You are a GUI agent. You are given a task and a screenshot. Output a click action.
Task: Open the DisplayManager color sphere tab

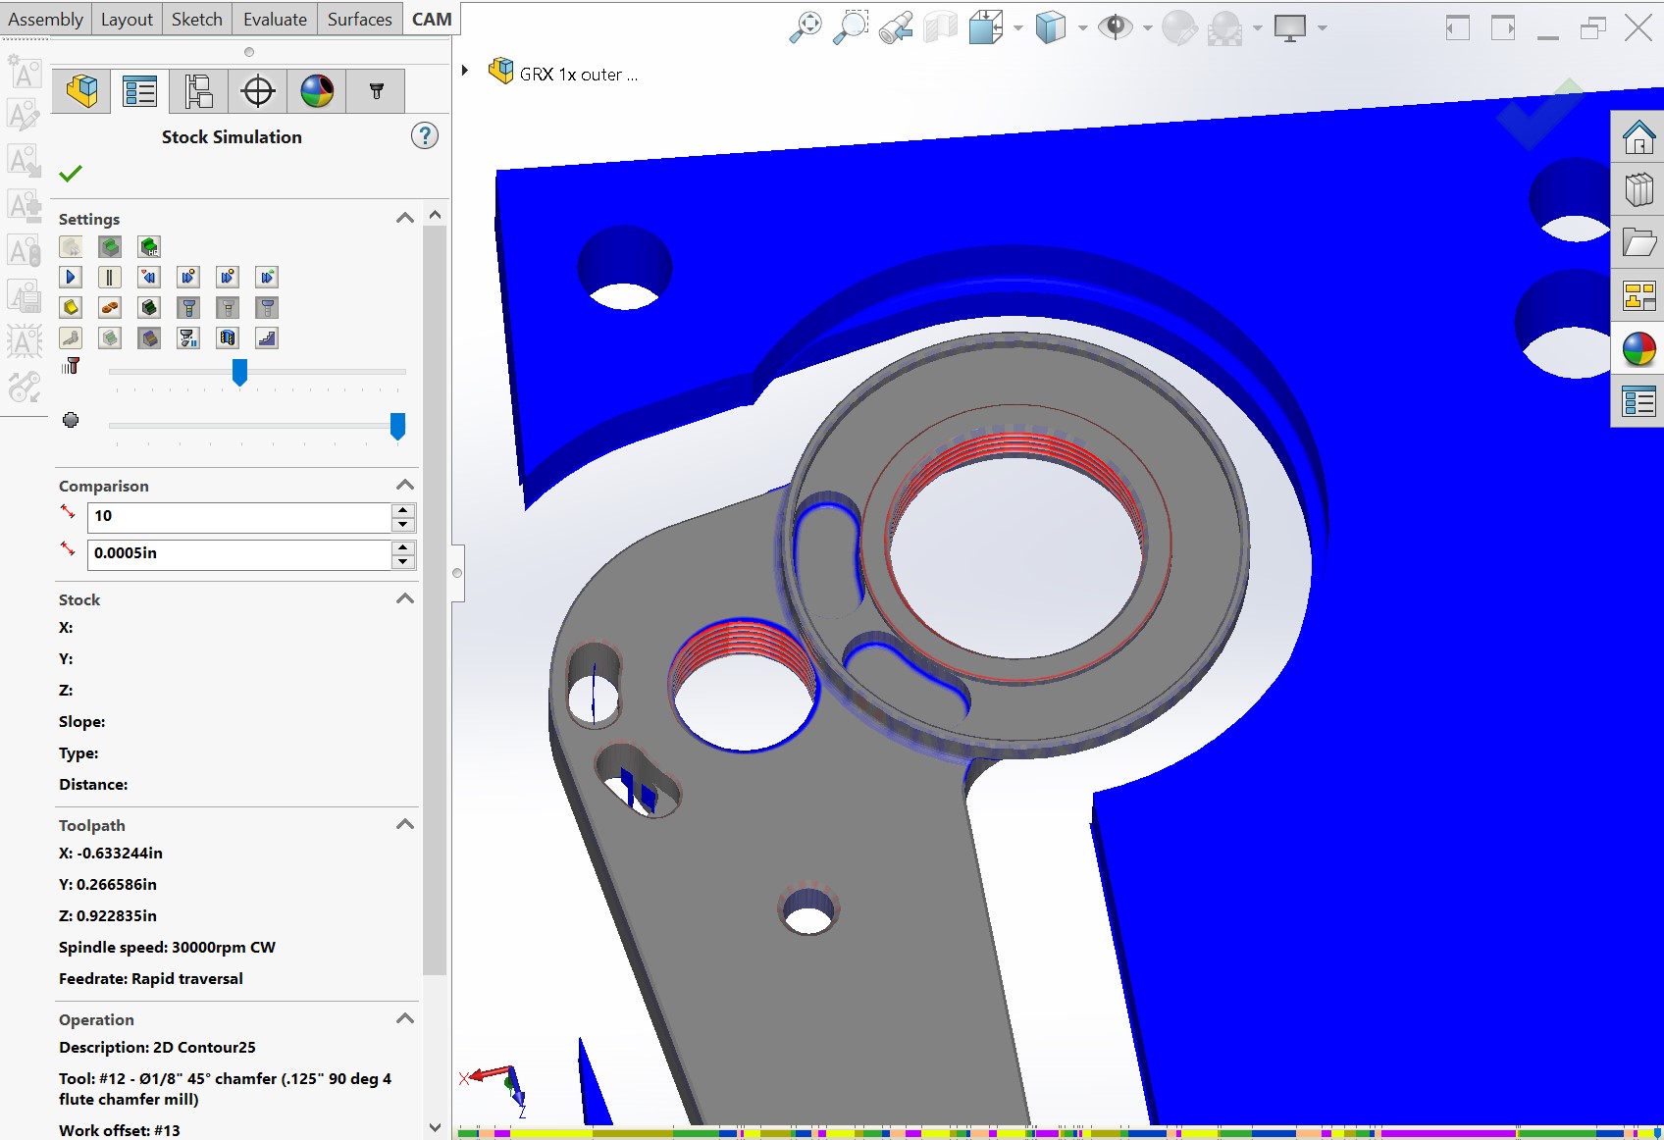(317, 91)
